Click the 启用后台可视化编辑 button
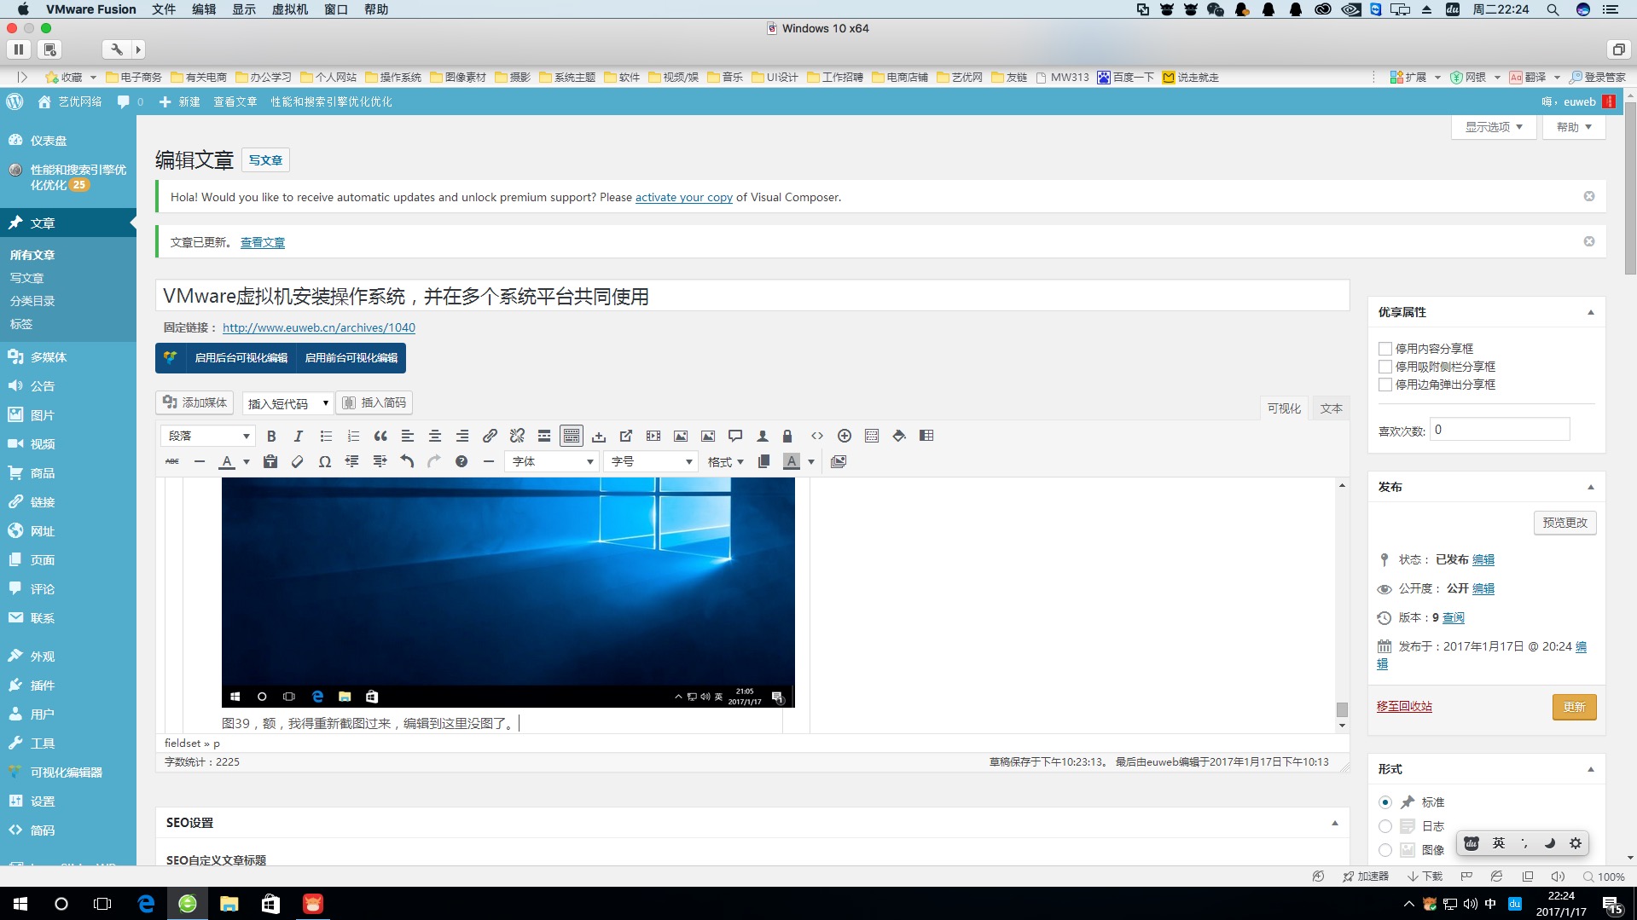The height and width of the screenshot is (920, 1637). 241,358
